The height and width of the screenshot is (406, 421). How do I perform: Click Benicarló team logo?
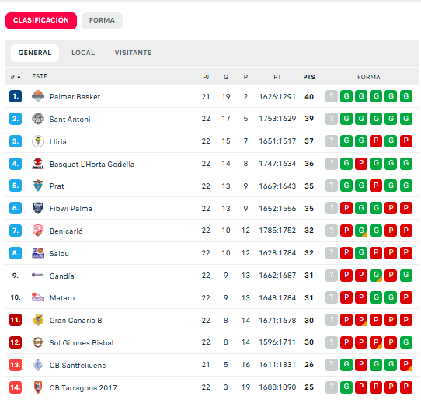pyautogui.click(x=38, y=231)
